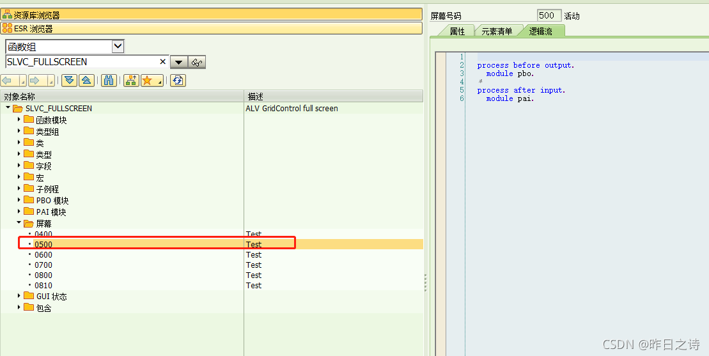
Task: Expand the 函数模块 tree node
Action: point(19,120)
